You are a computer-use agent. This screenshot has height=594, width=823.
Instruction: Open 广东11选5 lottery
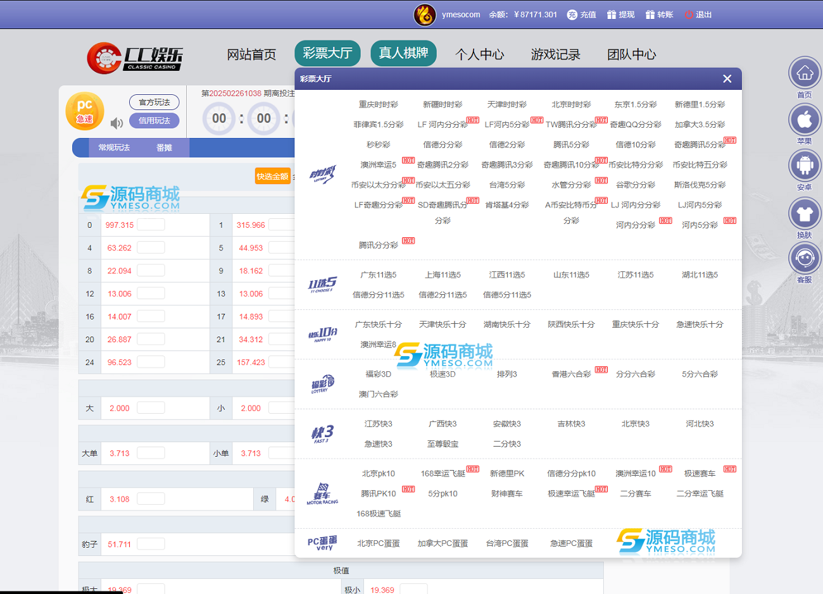[x=379, y=275]
